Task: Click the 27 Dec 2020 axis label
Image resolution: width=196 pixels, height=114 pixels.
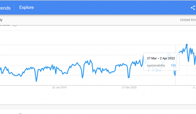Action: [129, 87]
